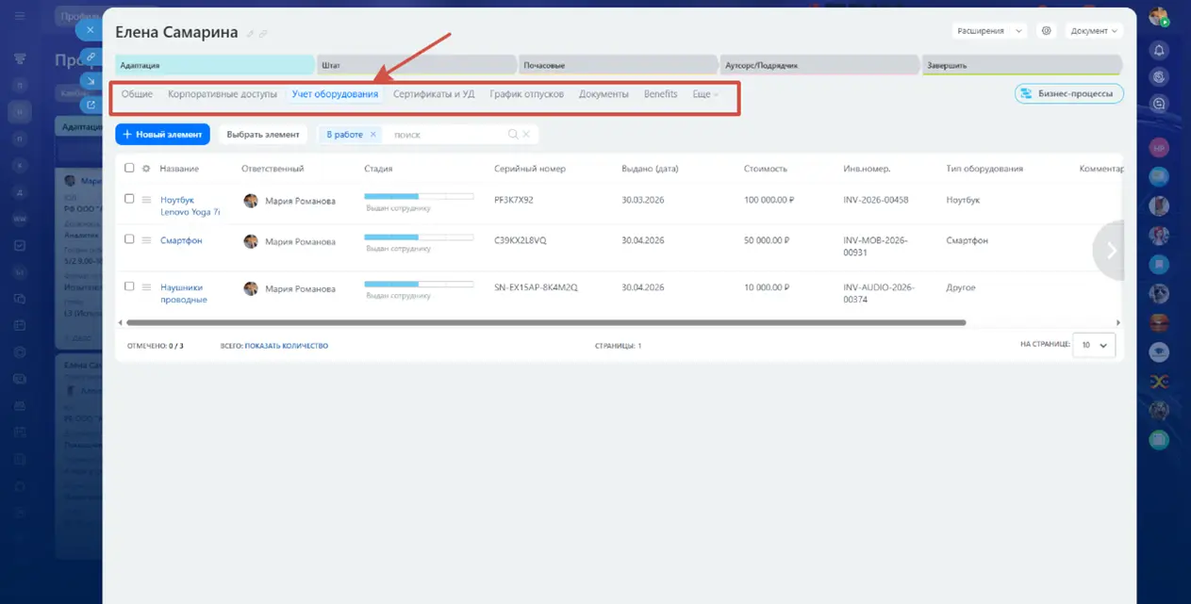Open the card settings gear icon
Image resolution: width=1191 pixels, height=604 pixels.
click(x=1046, y=31)
